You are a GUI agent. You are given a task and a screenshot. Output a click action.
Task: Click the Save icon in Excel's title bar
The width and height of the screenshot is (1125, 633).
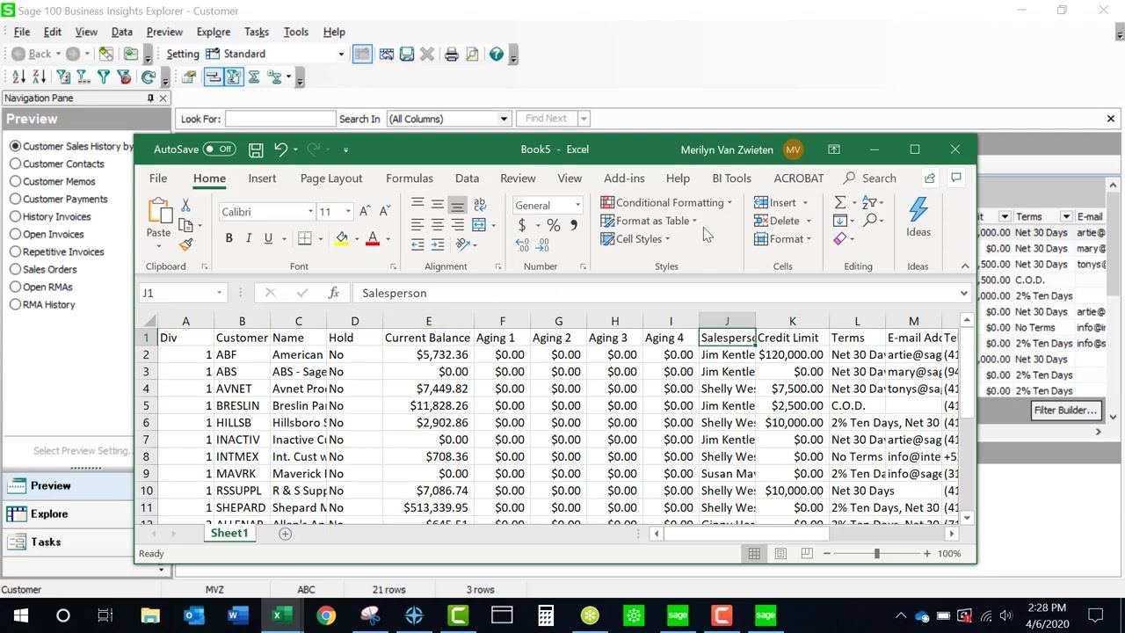(256, 149)
